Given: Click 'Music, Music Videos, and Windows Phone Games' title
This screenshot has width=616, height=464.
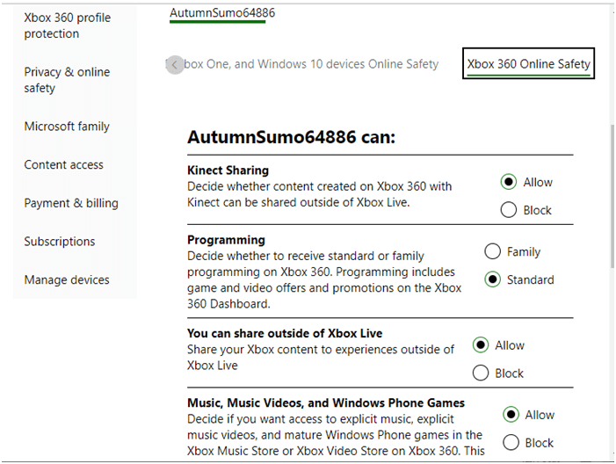Looking at the screenshot, I should point(326,402).
